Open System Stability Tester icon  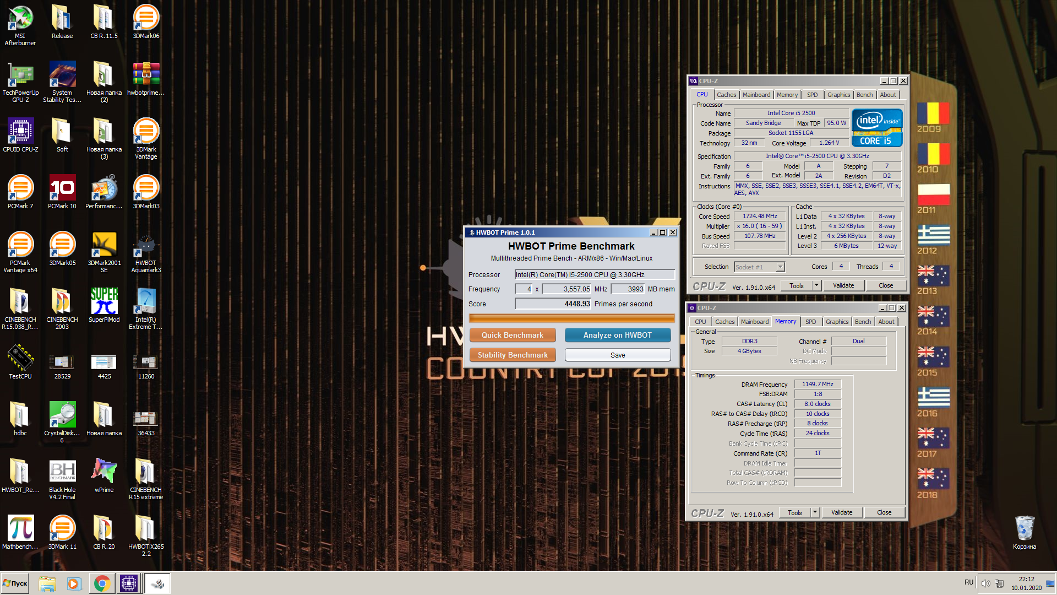pyautogui.click(x=62, y=82)
